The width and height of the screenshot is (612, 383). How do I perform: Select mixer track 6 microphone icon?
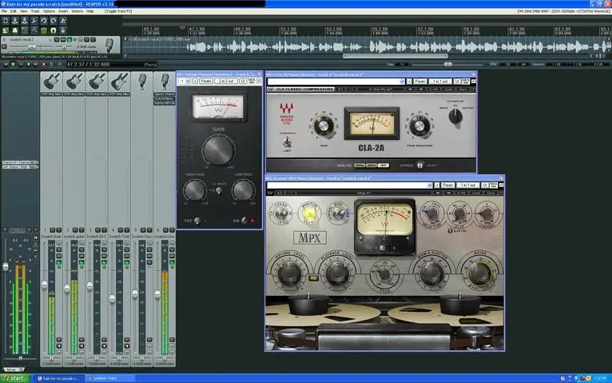[x=165, y=82]
